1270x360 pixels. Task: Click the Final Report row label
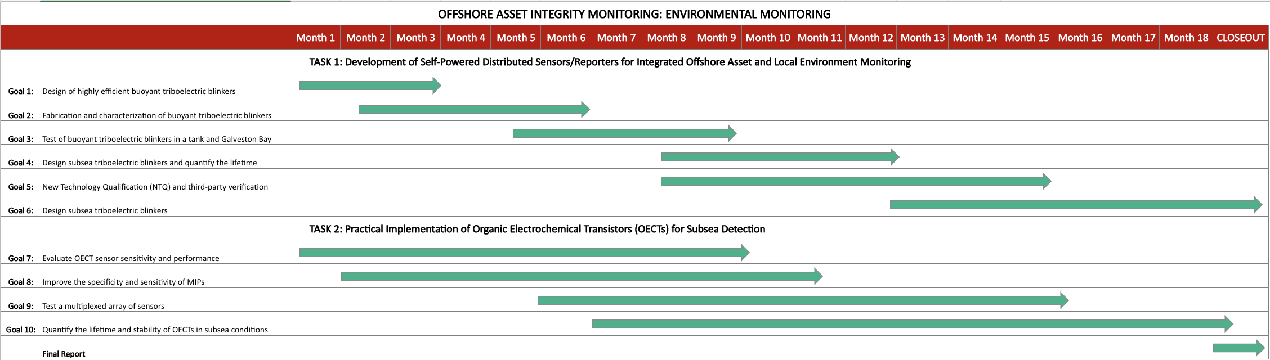[64, 354]
